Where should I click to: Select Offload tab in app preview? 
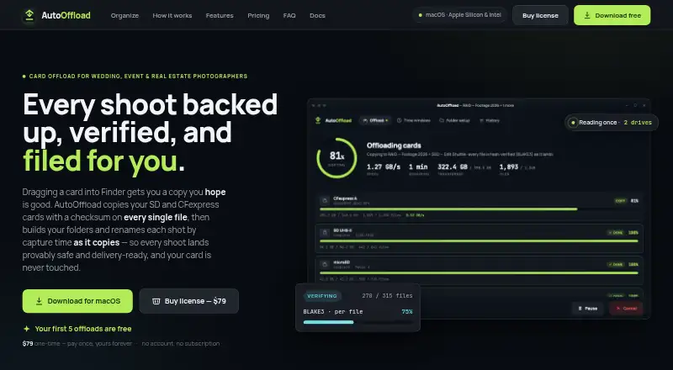(374, 120)
